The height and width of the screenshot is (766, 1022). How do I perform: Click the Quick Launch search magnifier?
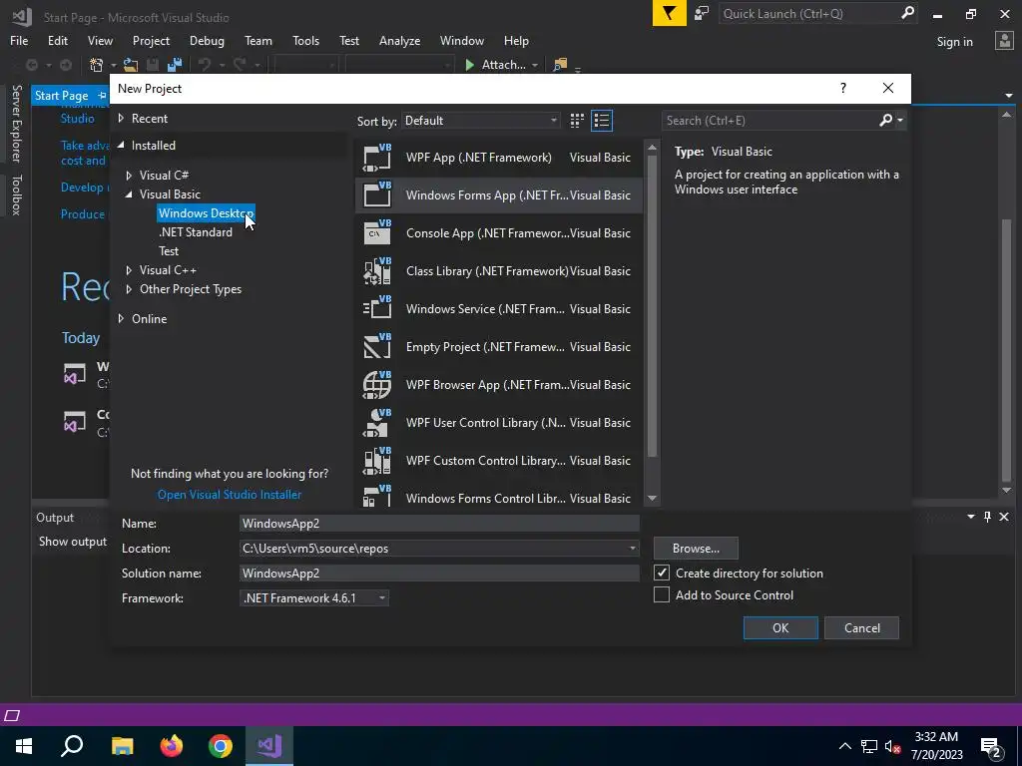pos(907,13)
